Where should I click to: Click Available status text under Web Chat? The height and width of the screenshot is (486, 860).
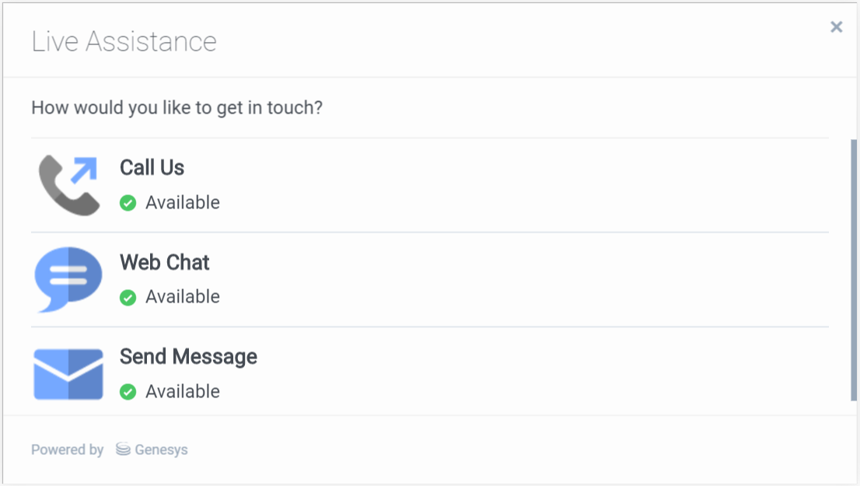183,297
